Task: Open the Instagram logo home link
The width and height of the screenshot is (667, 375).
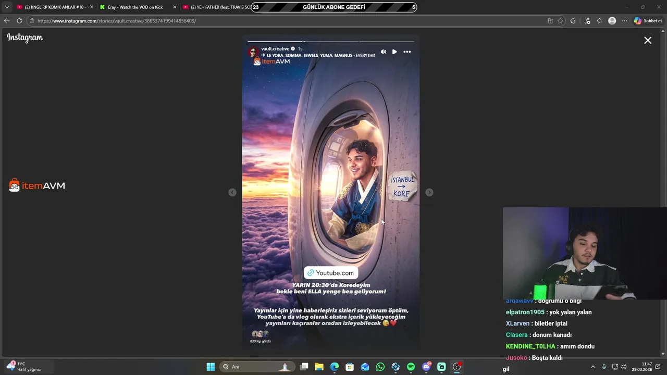Action: click(24, 37)
